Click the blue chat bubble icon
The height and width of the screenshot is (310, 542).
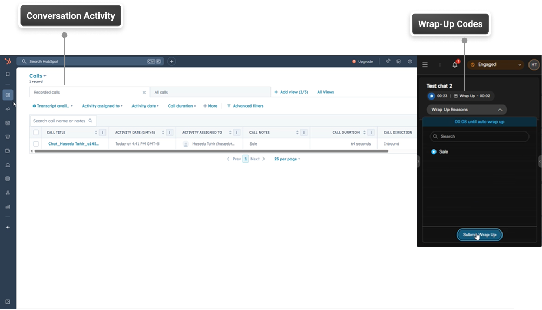pos(431,96)
